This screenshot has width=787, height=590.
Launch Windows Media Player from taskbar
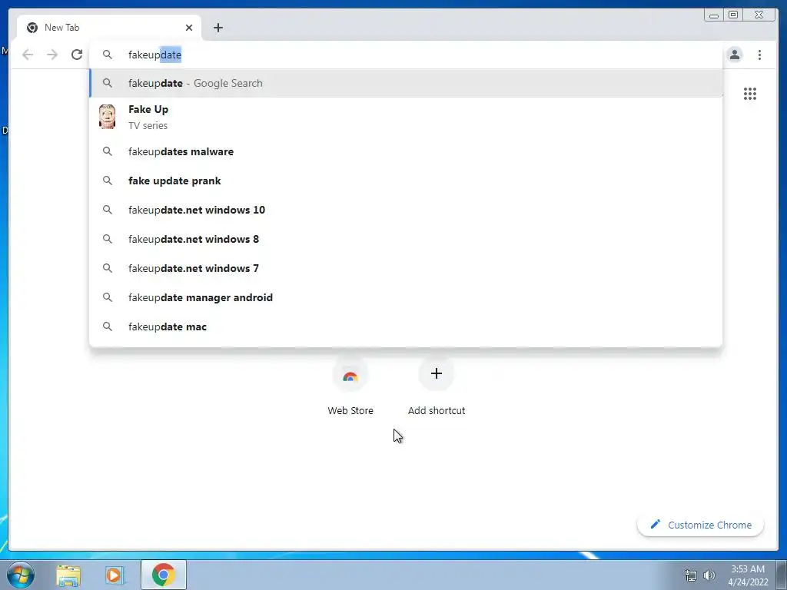[x=114, y=575]
